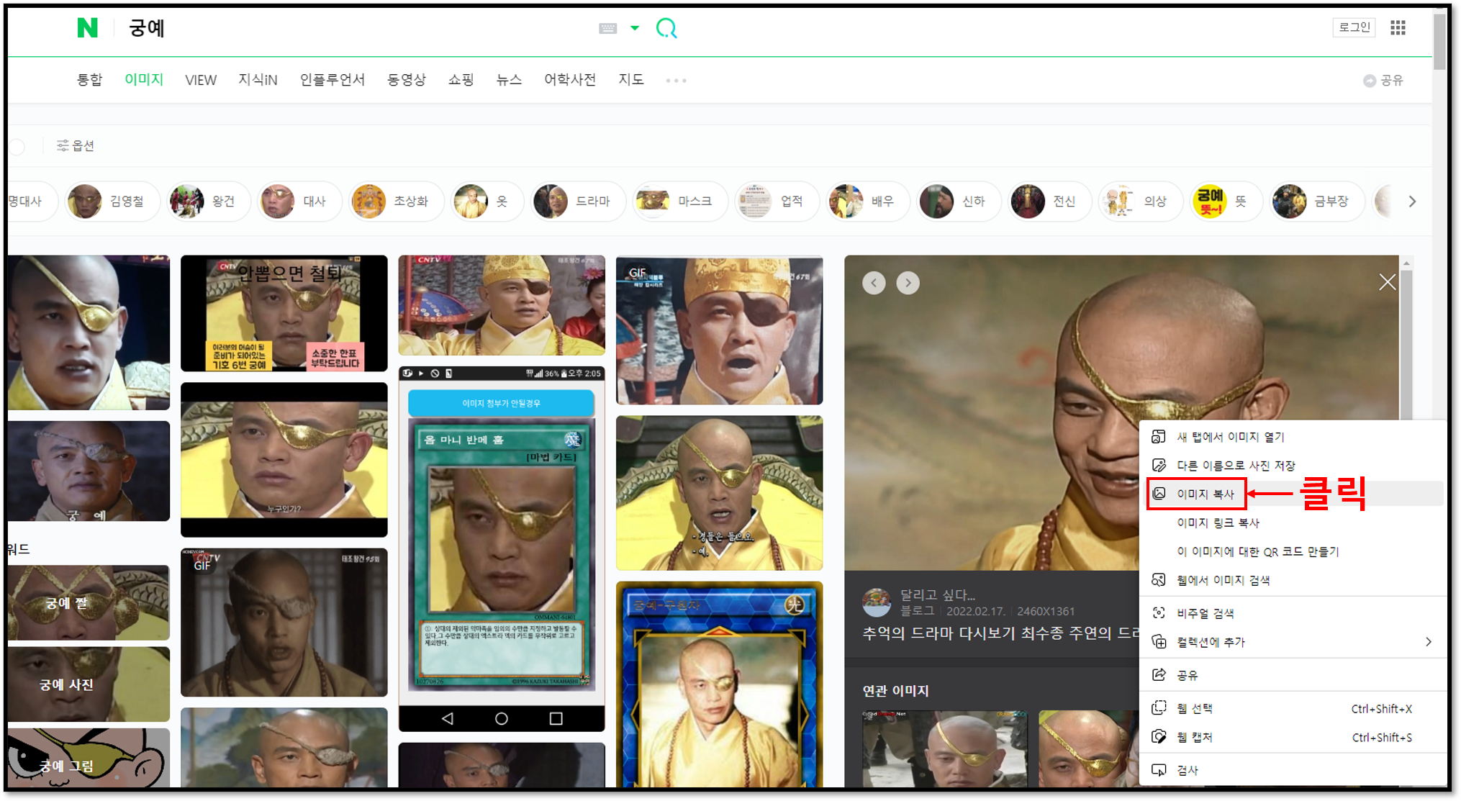The height and width of the screenshot is (801, 1461).
Task: Open the apps grid icon
Action: coord(1398,27)
